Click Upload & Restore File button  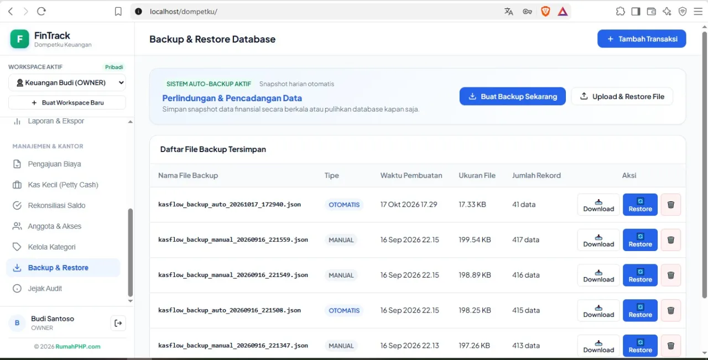[622, 96]
